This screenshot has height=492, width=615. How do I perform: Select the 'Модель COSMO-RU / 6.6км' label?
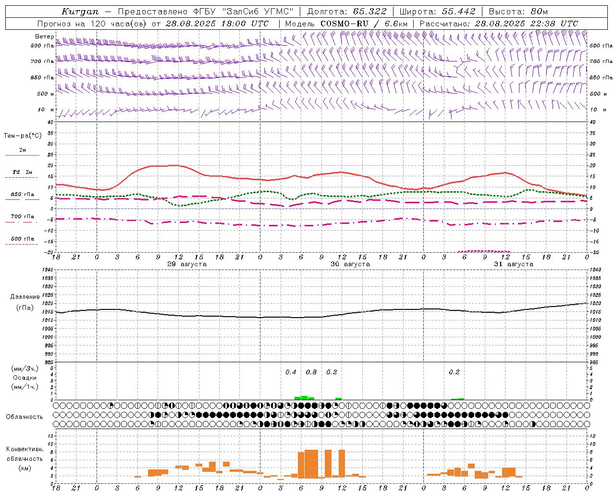346,24
